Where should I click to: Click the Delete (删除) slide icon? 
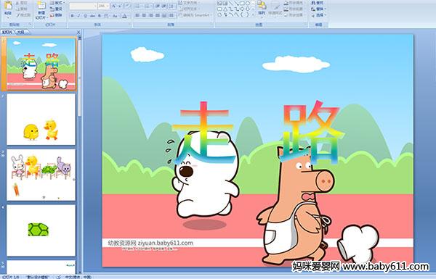[x=52, y=15]
